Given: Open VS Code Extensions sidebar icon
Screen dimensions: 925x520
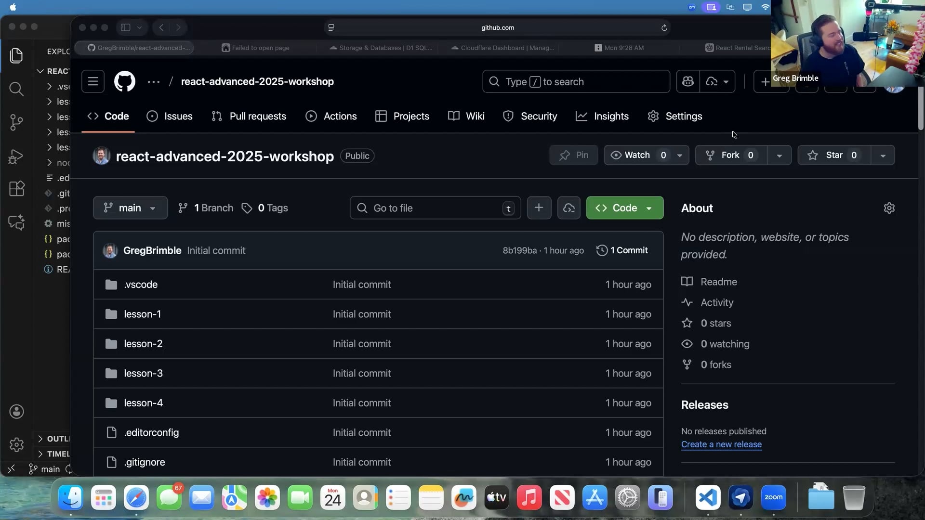Looking at the screenshot, I should (16, 189).
